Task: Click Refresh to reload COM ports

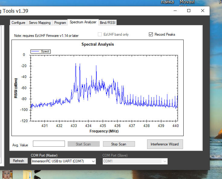Action: coord(18,161)
